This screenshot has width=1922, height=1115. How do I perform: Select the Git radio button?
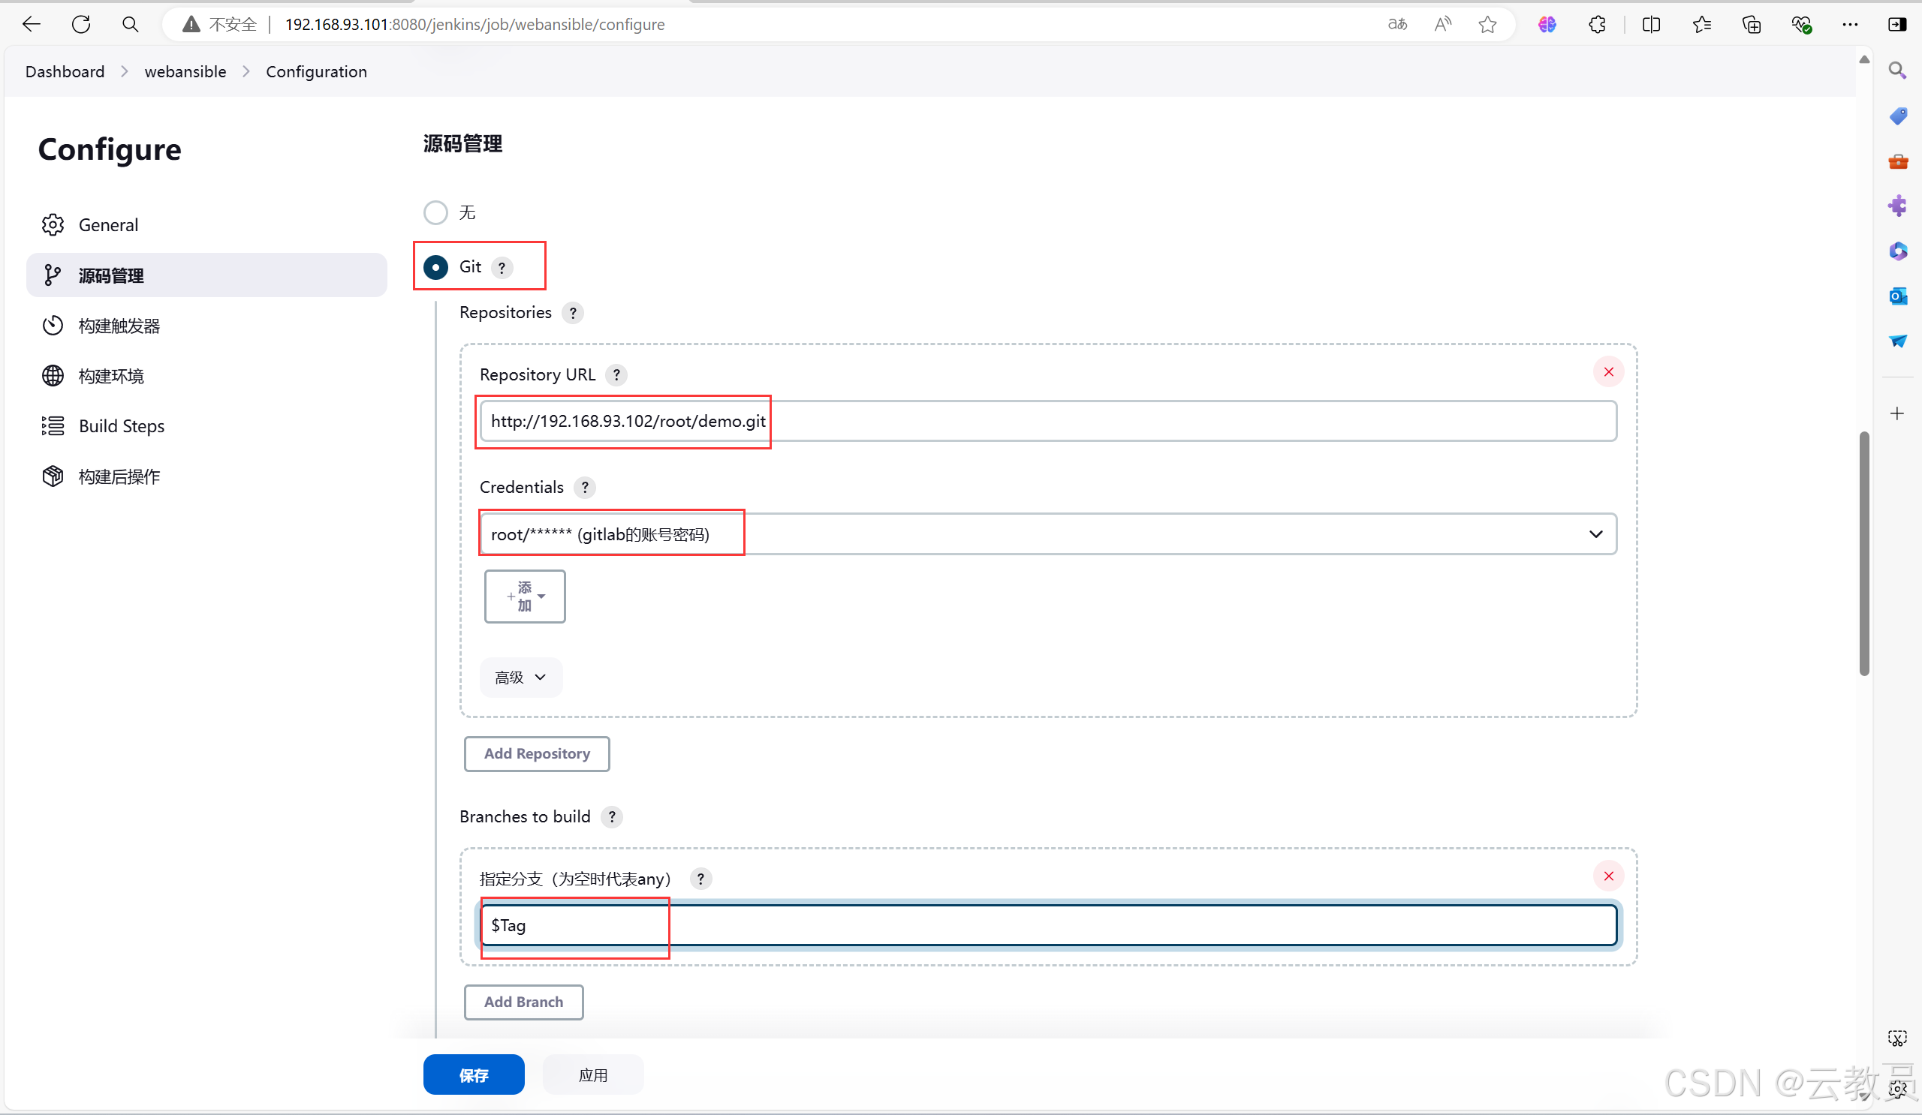[435, 268]
